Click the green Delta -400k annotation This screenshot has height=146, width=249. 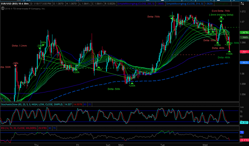click(x=224, y=58)
